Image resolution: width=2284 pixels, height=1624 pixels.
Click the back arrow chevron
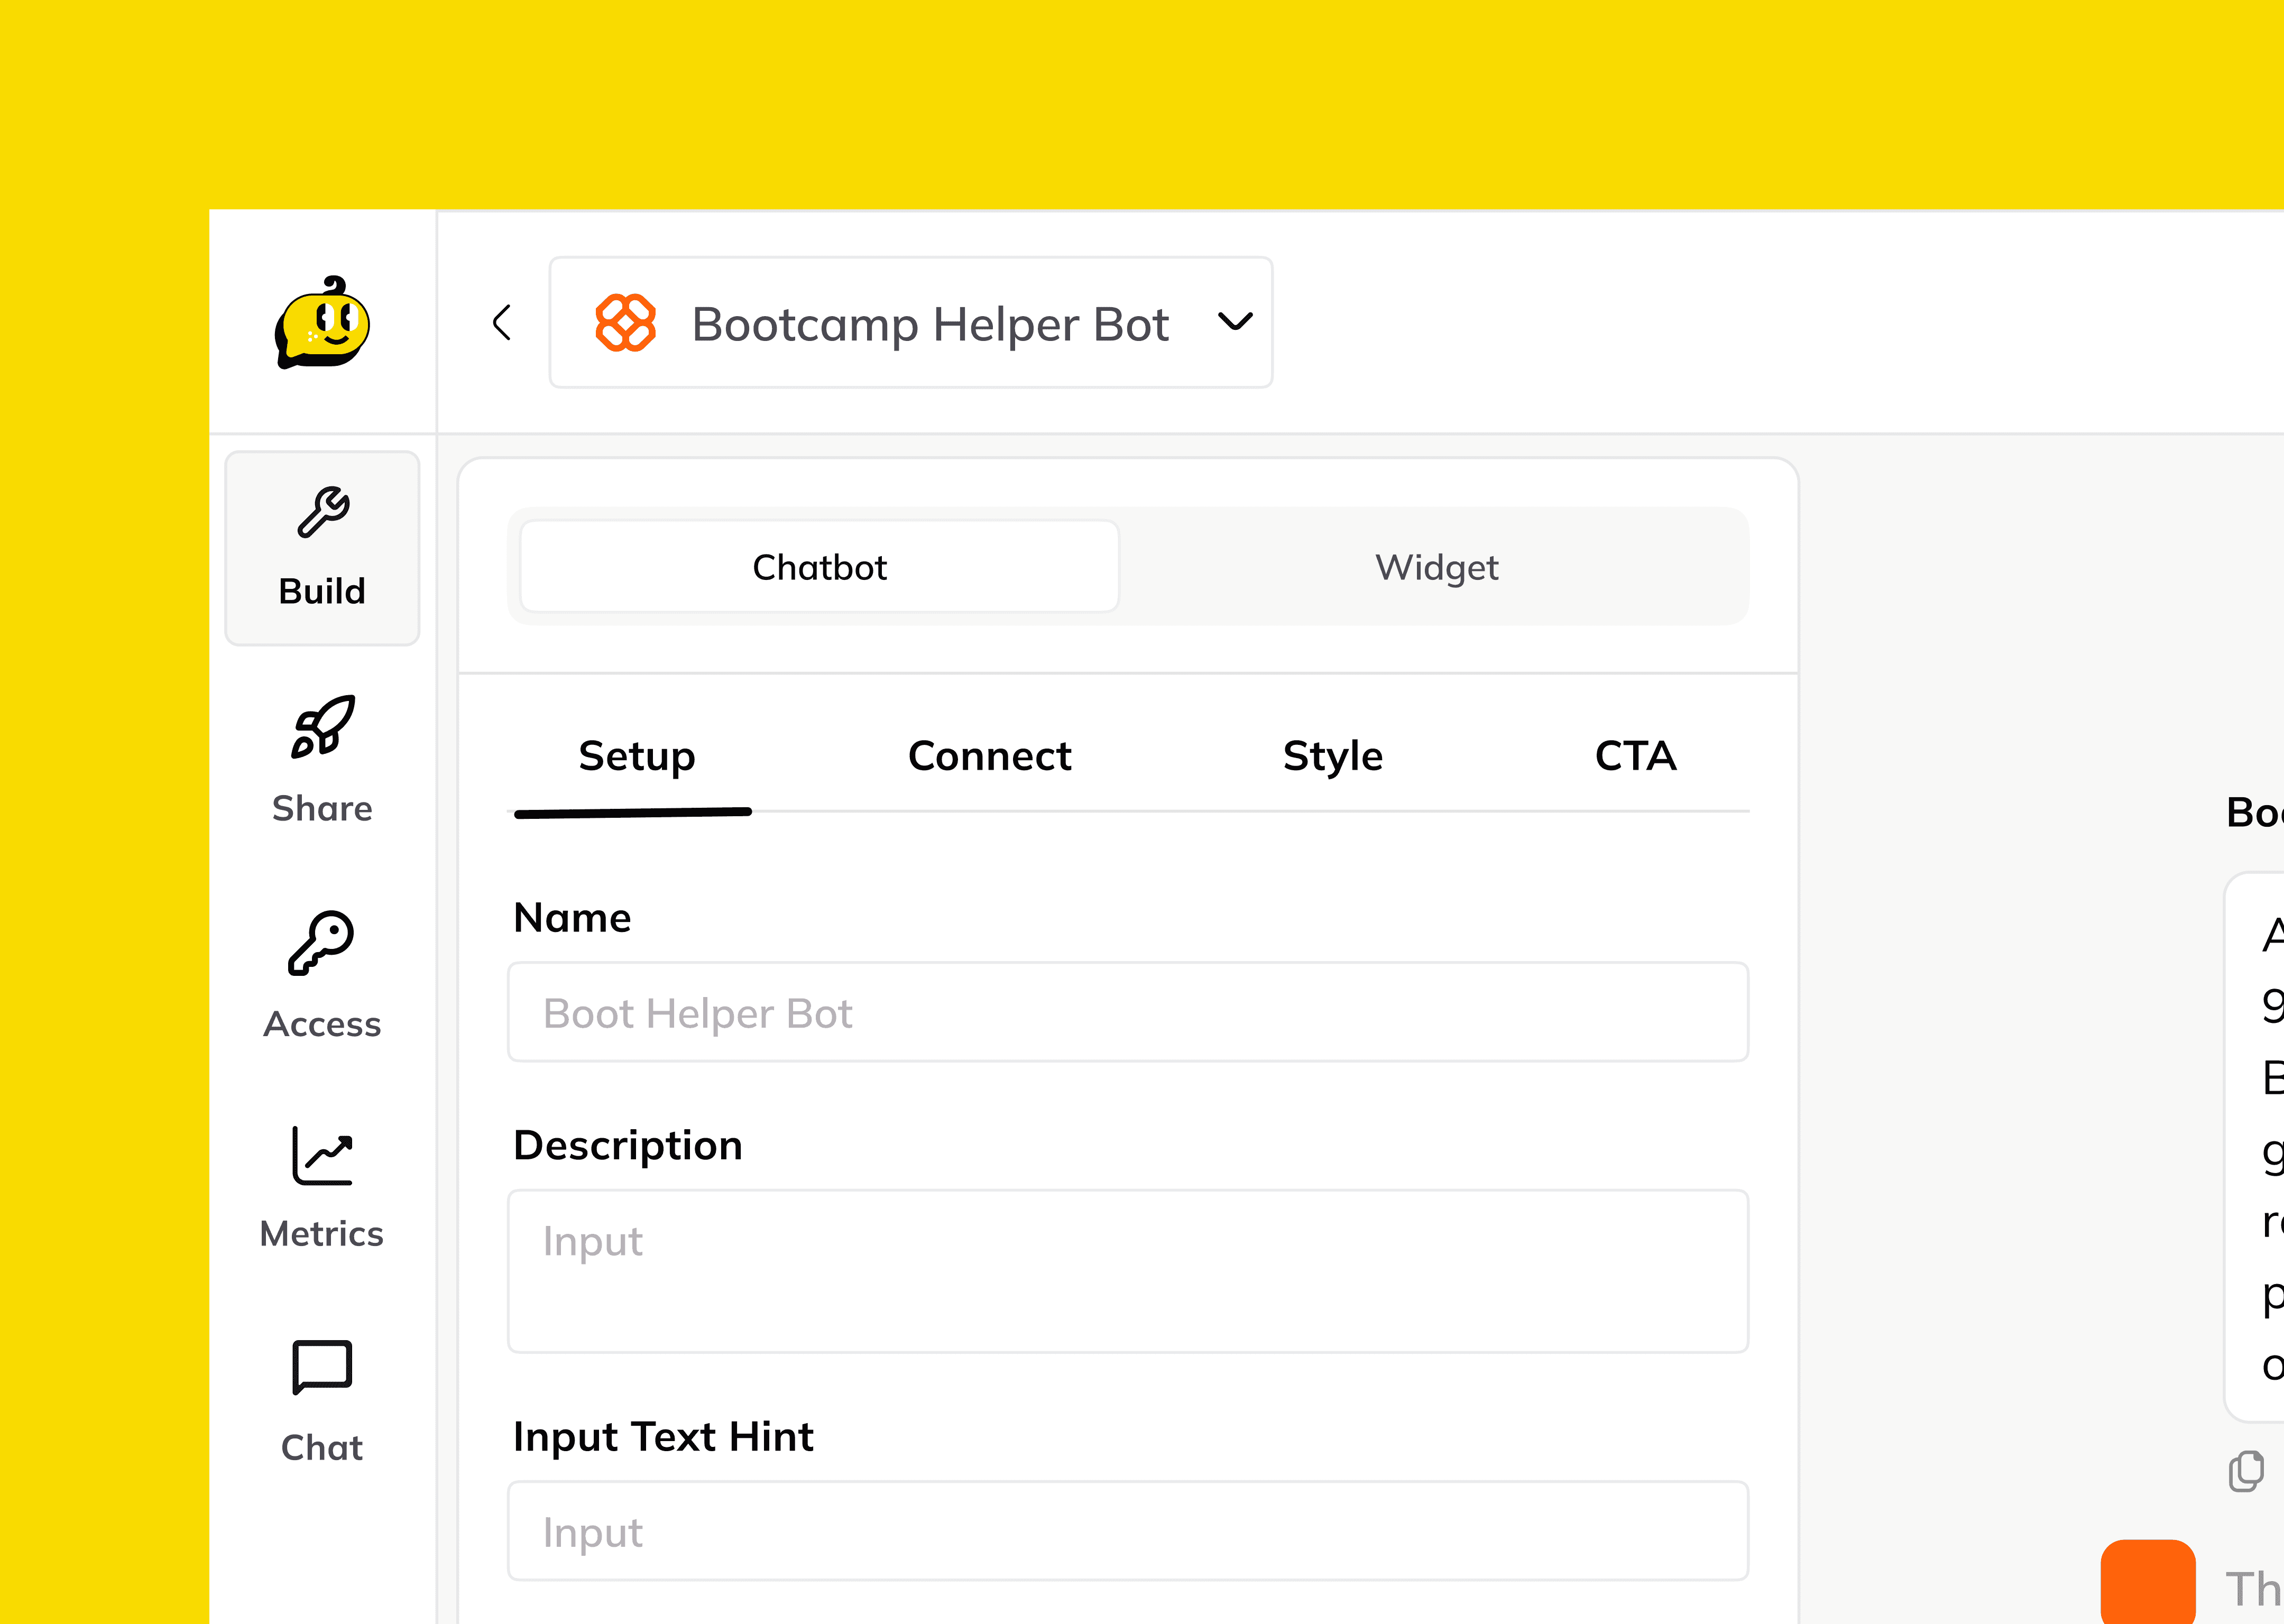coord(502,322)
